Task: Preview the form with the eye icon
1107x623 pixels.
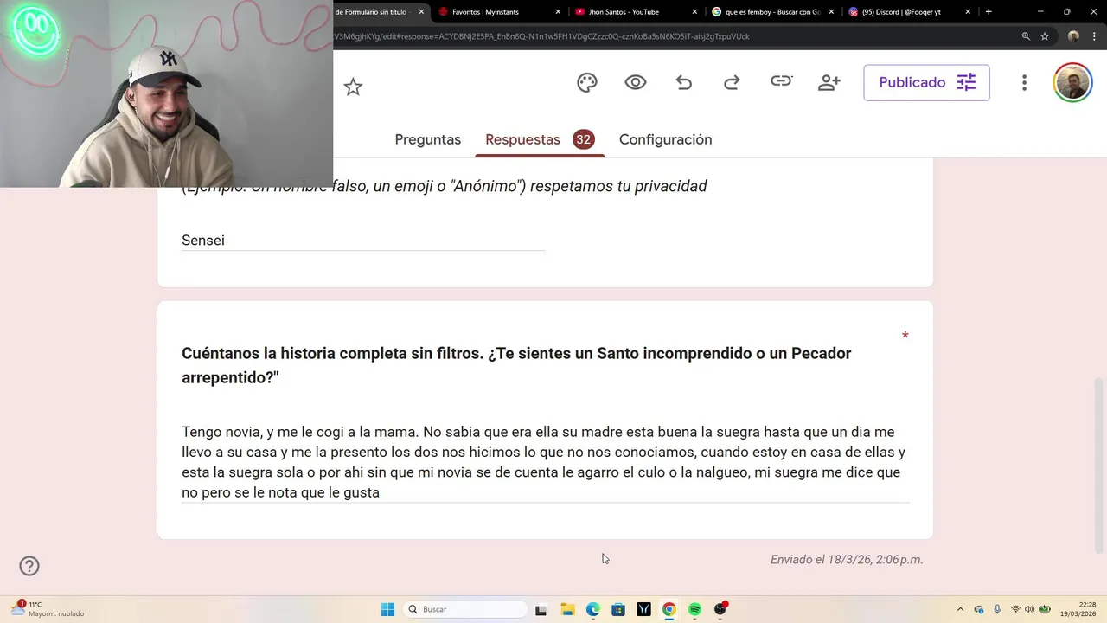Action: pyautogui.click(x=636, y=82)
